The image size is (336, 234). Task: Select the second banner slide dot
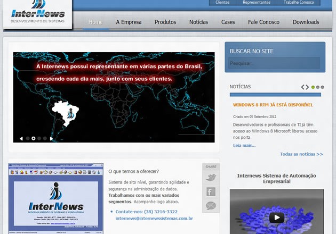(34, 138)
